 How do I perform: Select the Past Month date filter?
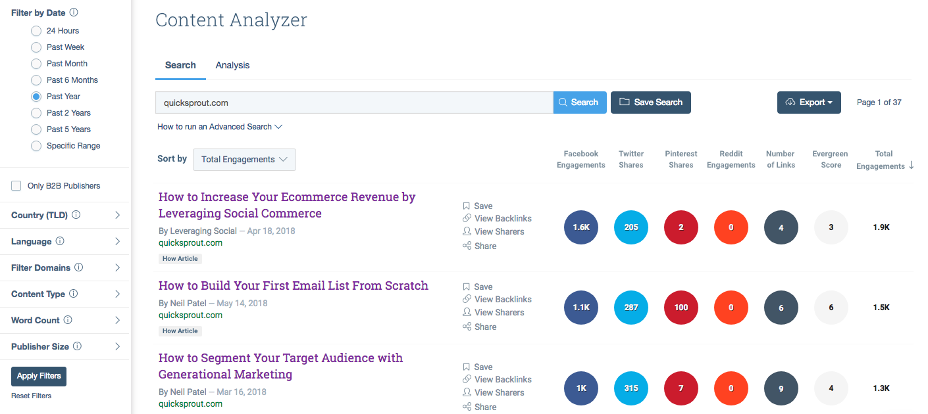pos(36,63)
